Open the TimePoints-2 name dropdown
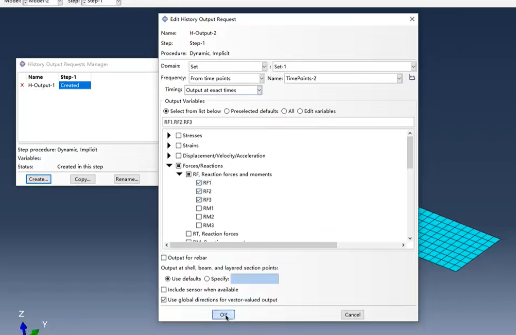The image size is (516, 335). click(399, 78)
